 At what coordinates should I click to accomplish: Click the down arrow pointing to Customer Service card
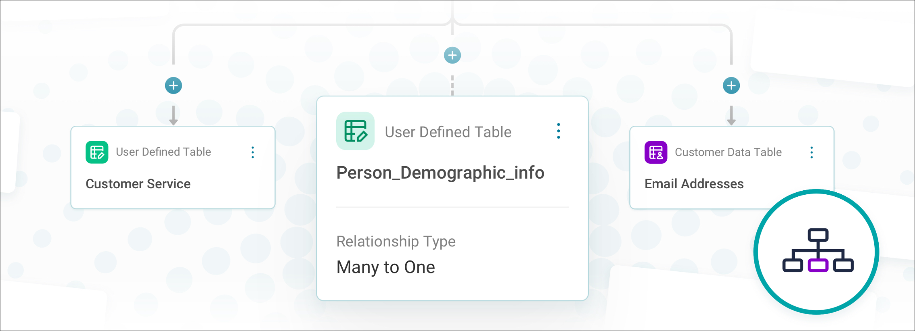coord(174,116)
